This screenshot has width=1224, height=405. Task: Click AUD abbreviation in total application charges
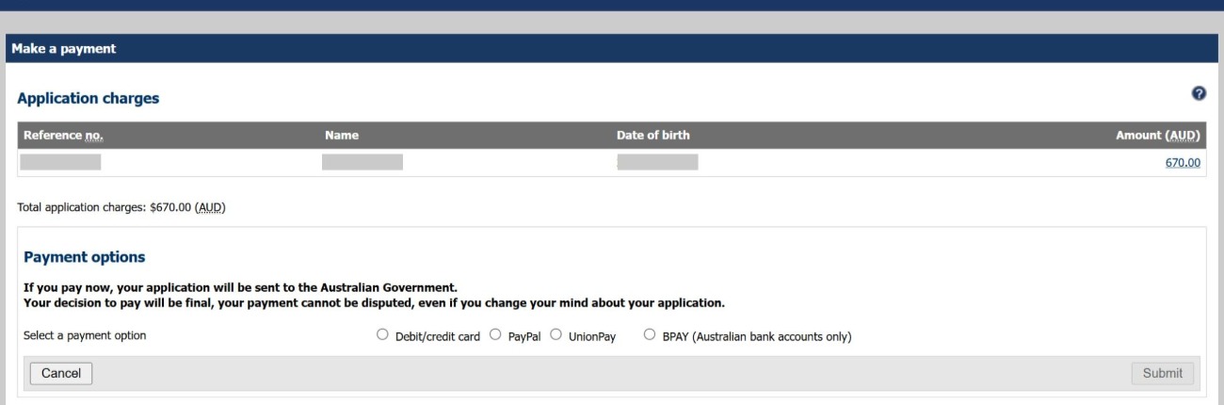[210, 207]
